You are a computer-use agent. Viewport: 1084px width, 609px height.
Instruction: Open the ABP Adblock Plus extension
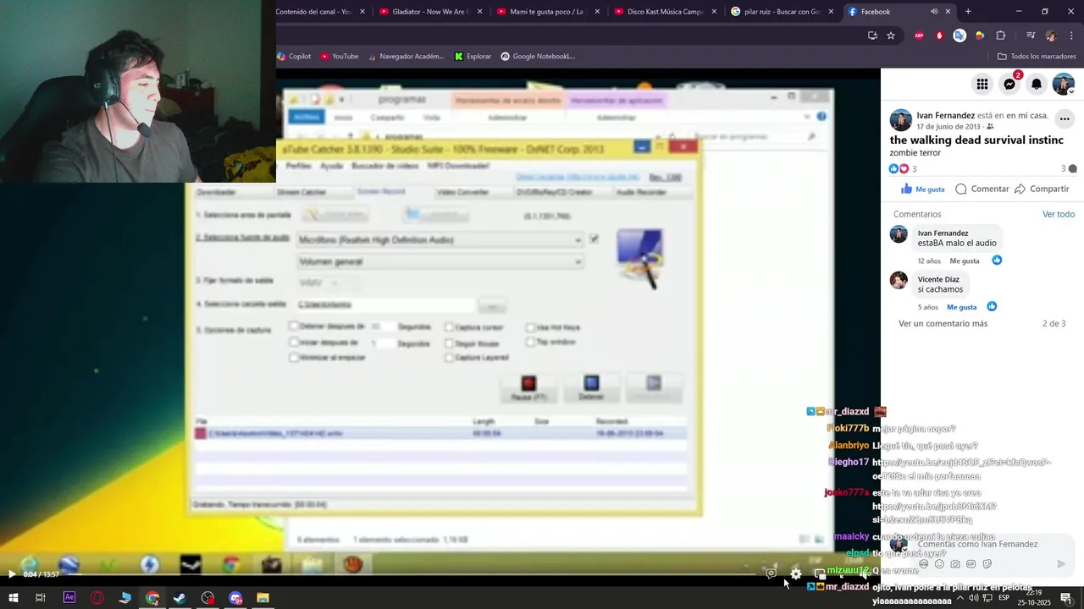(919, 36)
